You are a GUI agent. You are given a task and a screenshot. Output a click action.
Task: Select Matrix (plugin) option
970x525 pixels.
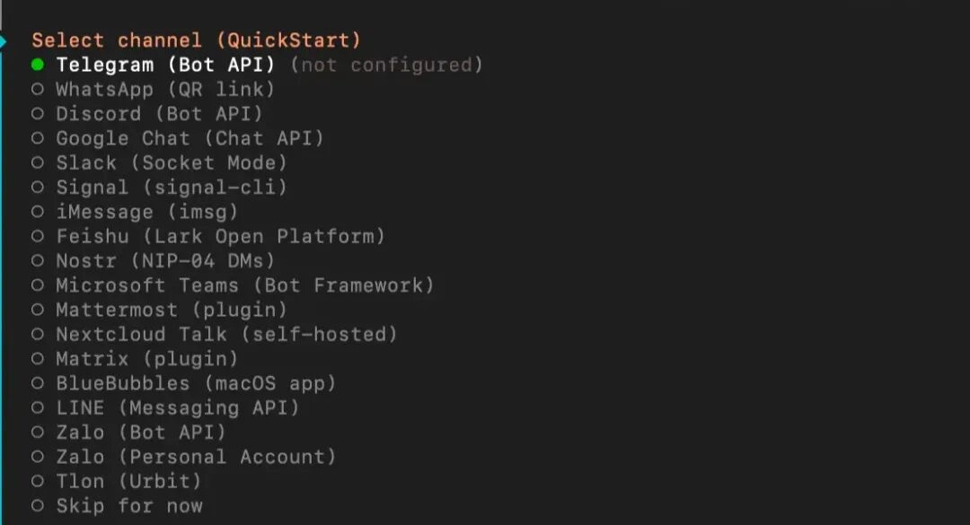point(146,358)
